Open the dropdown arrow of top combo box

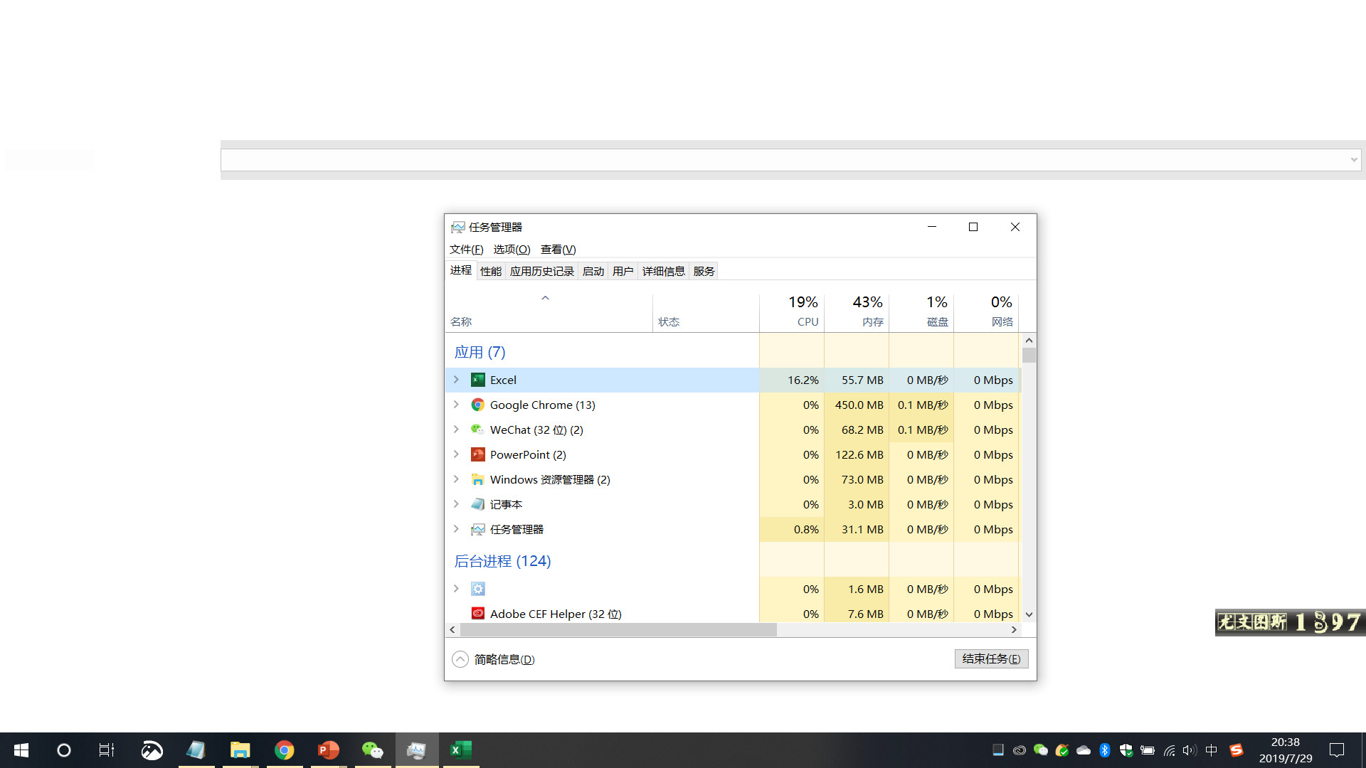tap(1353, 160)
